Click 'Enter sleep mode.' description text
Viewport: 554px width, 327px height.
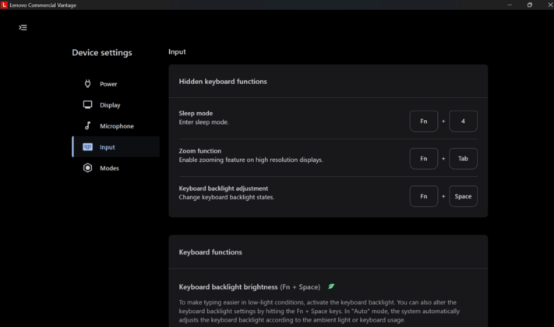pyautogui.click(x=204, y=122)
